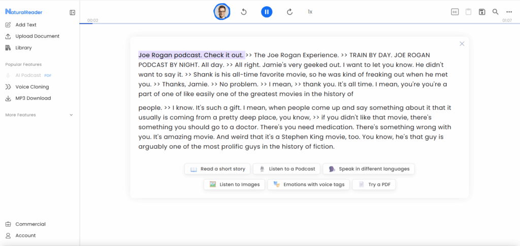Open the Upload Document option
The image size is (520, 246).
tap(38, 36)
